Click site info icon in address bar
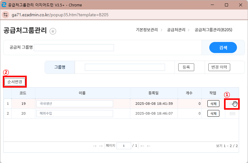 [6, 15]
